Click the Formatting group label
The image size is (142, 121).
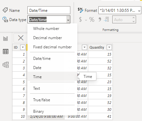pos(110,30)
